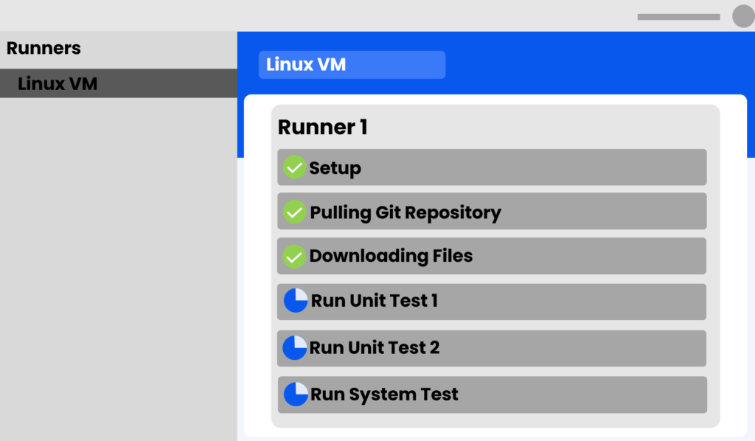Screen dimensions: 755x441
Task: Click the checkmark icon beside Pulling Git Repository
Action: pyautogui.click(x=295, y=212)
